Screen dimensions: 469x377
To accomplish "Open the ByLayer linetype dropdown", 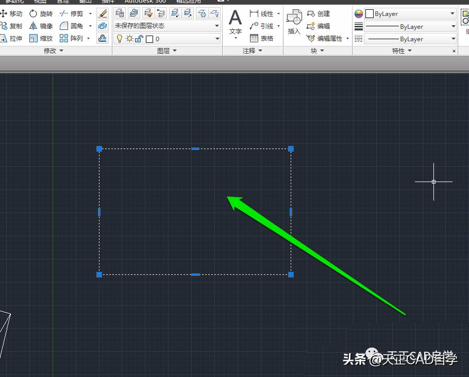I will pyautogui.click(x=410, y=39).
